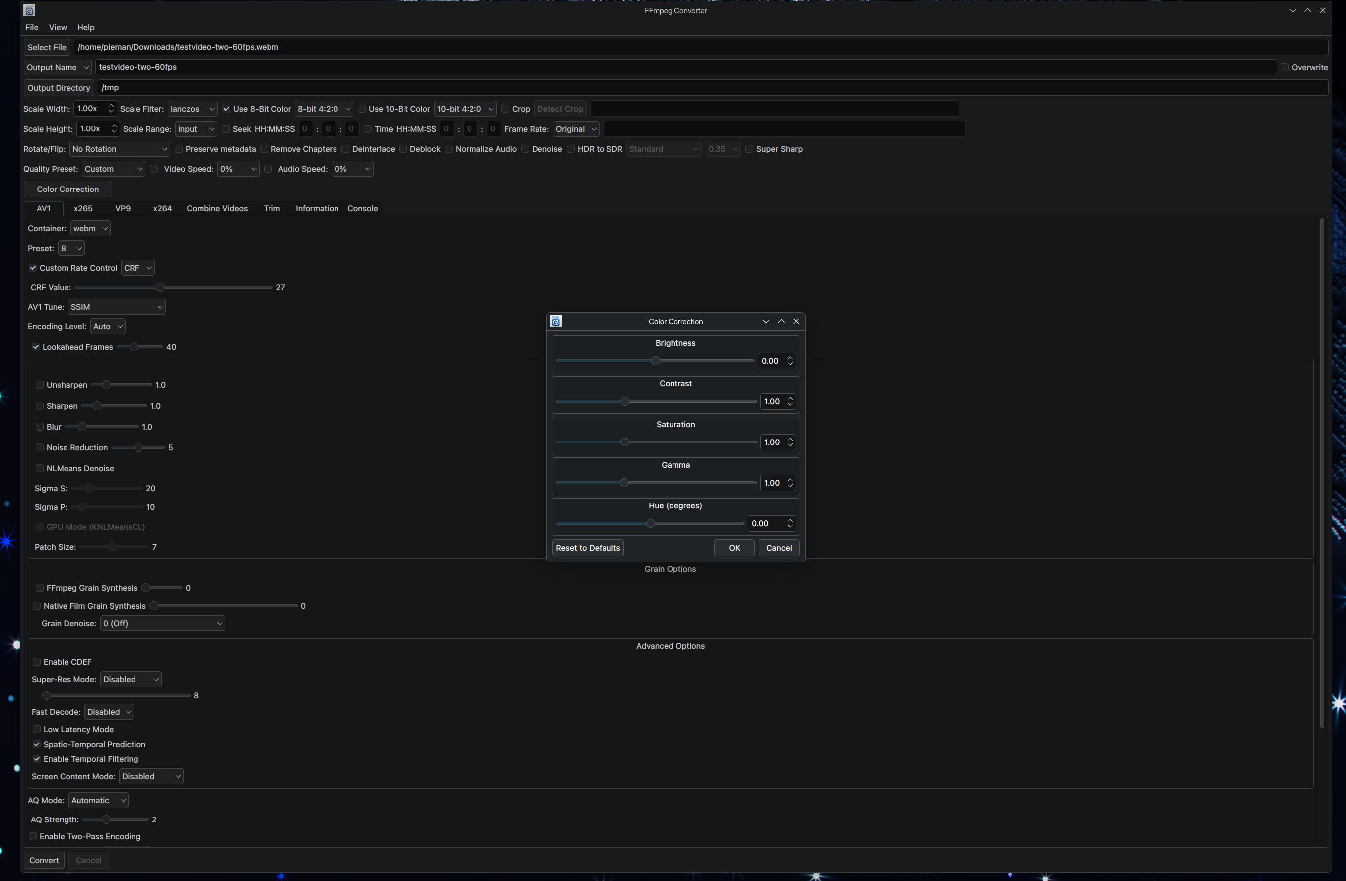Image resolution: width=1346 pixels, height=881 pixels.
Task: Toggle Use 10-Bit Color checkbox
Action: [362, 109]
